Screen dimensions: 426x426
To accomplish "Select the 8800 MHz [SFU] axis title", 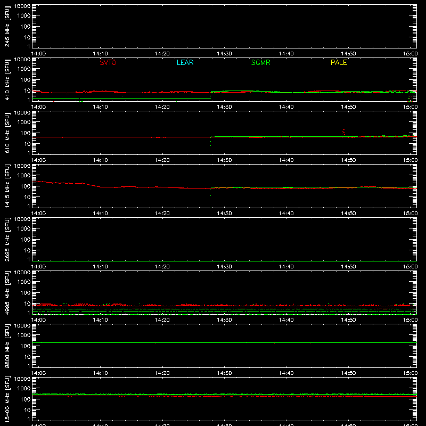I will point(7,346).
